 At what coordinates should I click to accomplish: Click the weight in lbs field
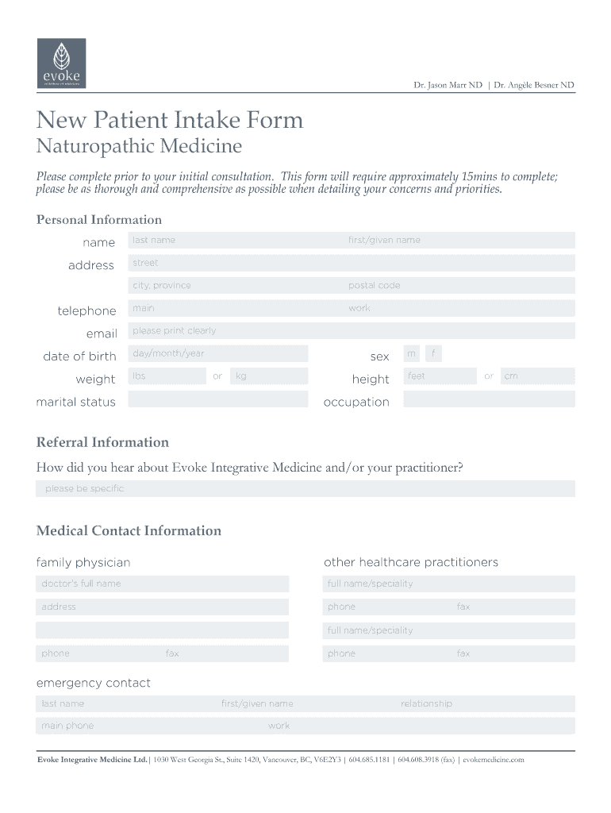tap(167, 376)
